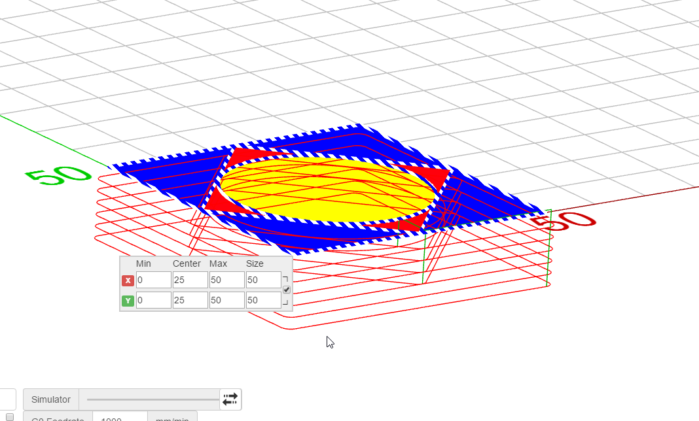Click the Size column header
699x421 pixels.
[255, 263]
